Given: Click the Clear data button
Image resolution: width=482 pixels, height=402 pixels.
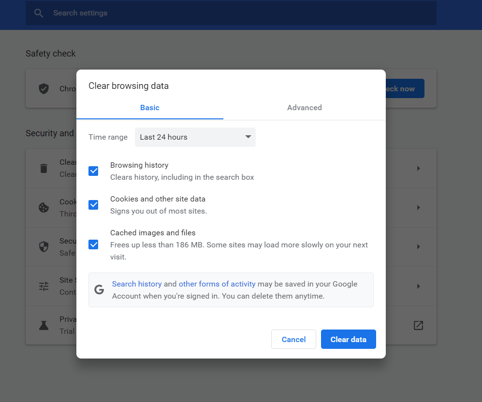Looking at the screenshot, I should click(348, 339).
